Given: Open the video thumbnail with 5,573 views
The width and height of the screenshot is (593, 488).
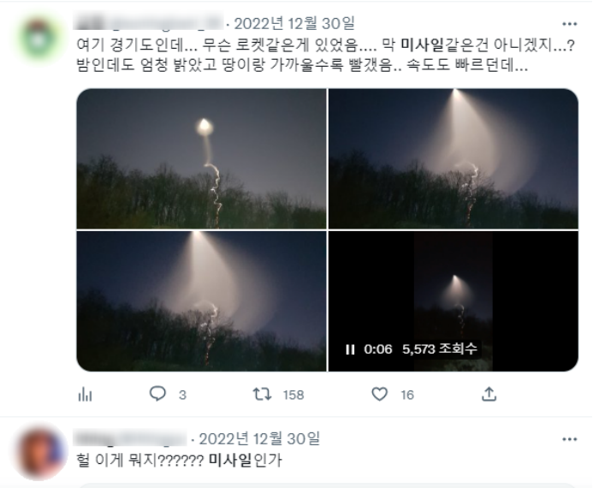Looking at the screenshot, I should pos(453,301).
